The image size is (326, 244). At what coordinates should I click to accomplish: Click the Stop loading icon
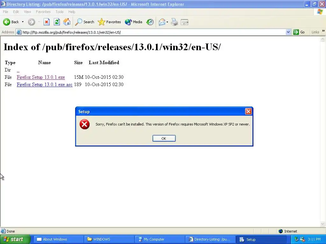[46, 22]
